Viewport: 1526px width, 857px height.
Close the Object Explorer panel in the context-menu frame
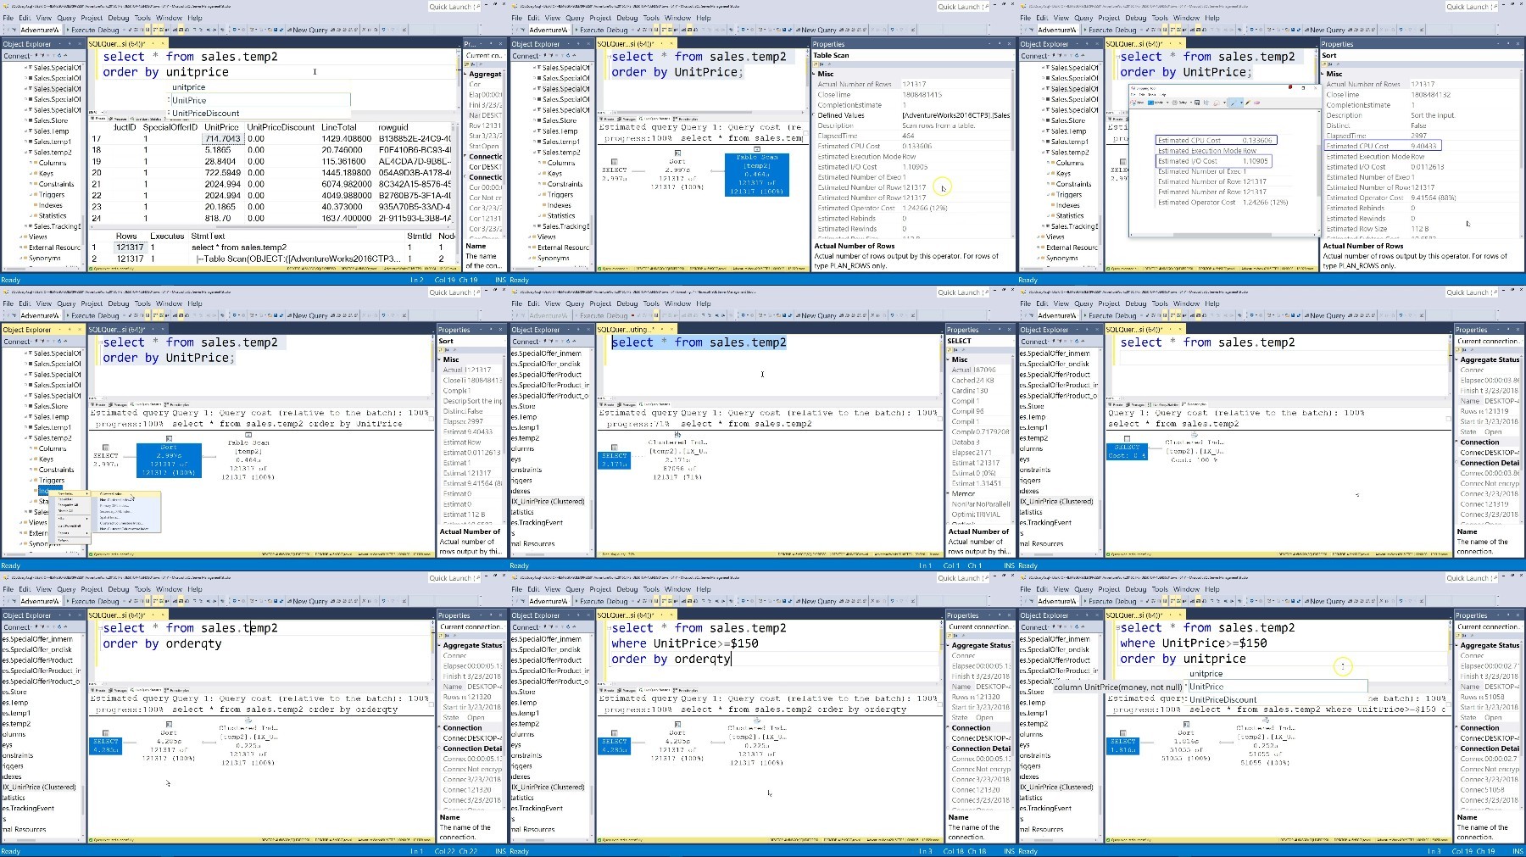pos(81,330)
